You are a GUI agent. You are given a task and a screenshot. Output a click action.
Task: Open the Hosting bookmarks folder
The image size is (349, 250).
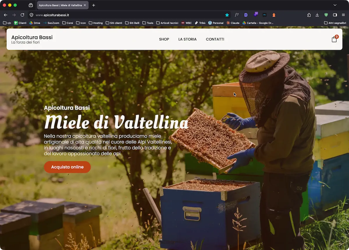pos(96,23)
